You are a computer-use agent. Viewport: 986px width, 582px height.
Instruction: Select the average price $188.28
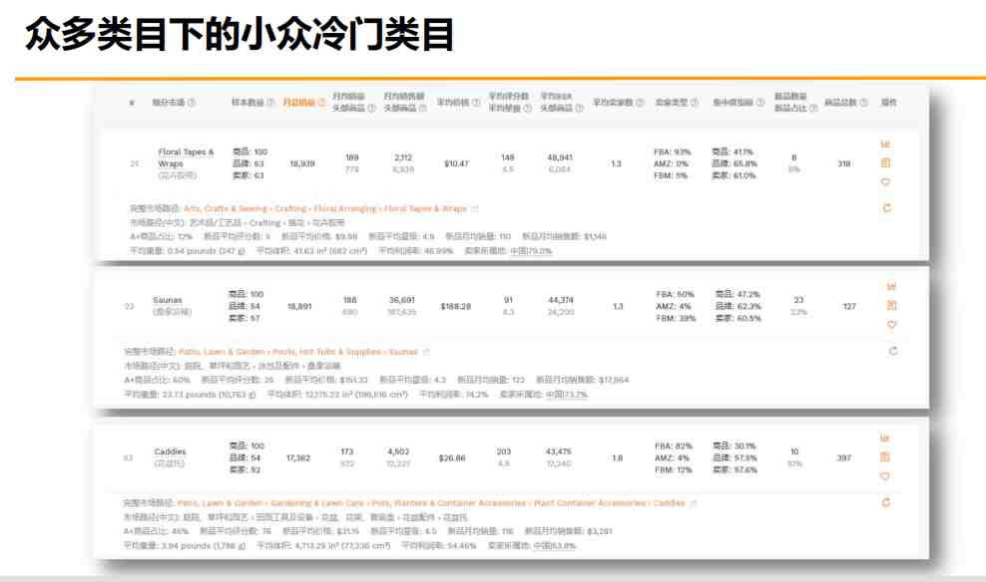click(456, 306)
